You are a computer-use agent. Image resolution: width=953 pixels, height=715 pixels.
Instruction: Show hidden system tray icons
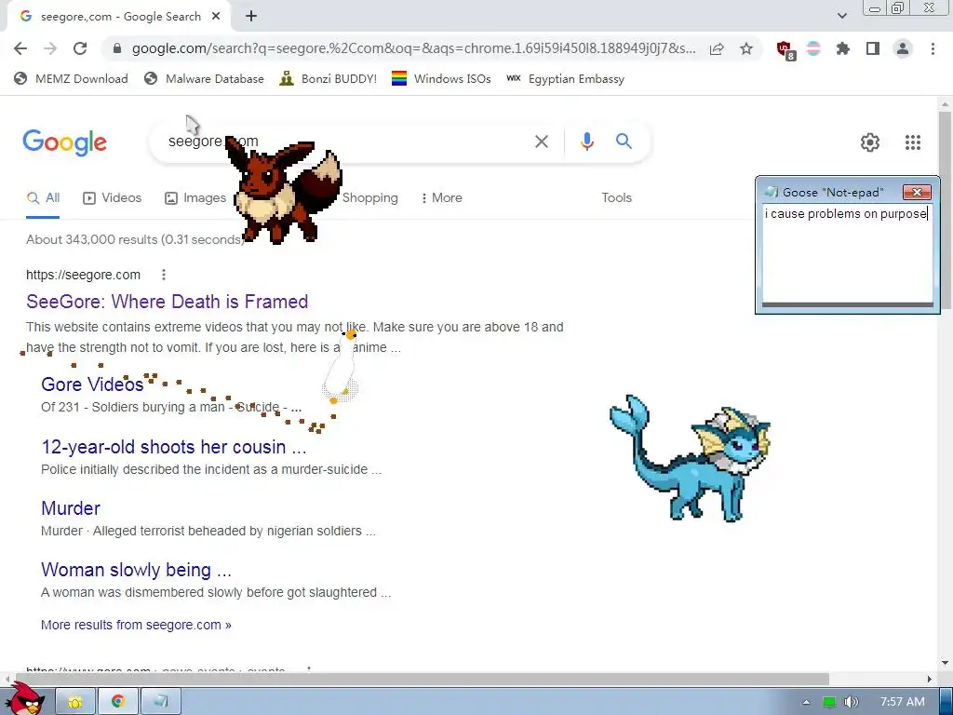tap(806, 702)
